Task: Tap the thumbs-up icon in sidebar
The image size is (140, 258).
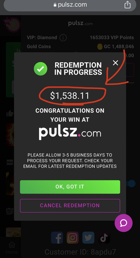Action: pyautogui.click(x=10, y=114)
